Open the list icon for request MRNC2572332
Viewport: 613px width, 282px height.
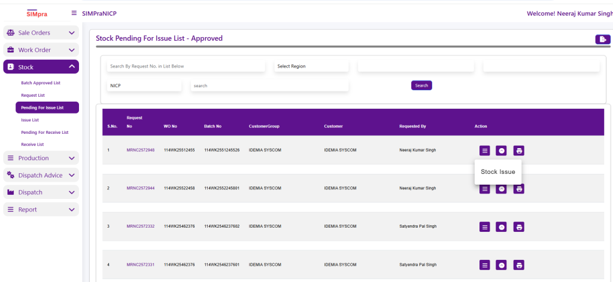(485, 227)
